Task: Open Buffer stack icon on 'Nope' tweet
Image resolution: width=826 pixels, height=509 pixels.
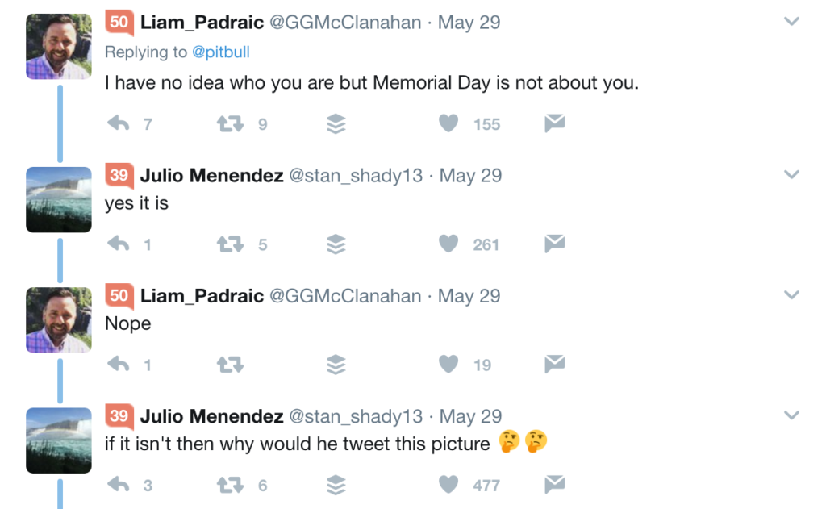Action: (336, 365)
